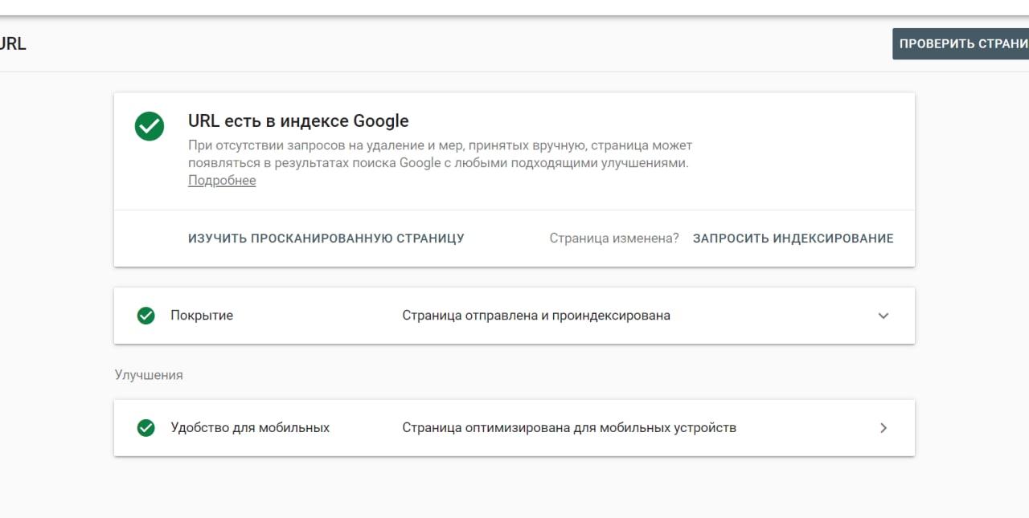Click the 'Удобство для мобильных' label
The image size is (1029, 518).
click(x=250, y=428)
